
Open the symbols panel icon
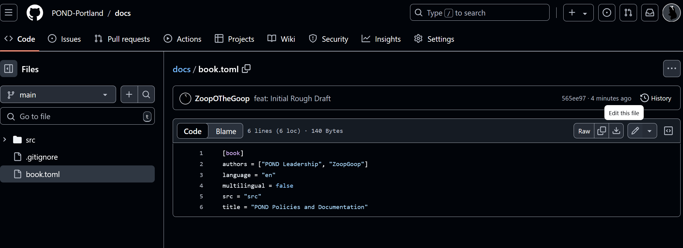[668, 131]
